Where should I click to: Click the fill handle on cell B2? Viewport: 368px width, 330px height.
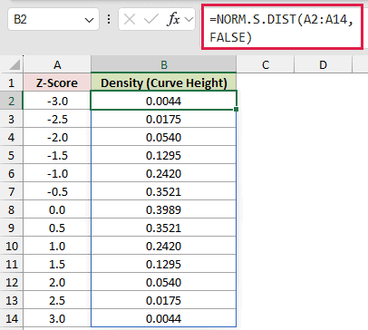(236, 109)
